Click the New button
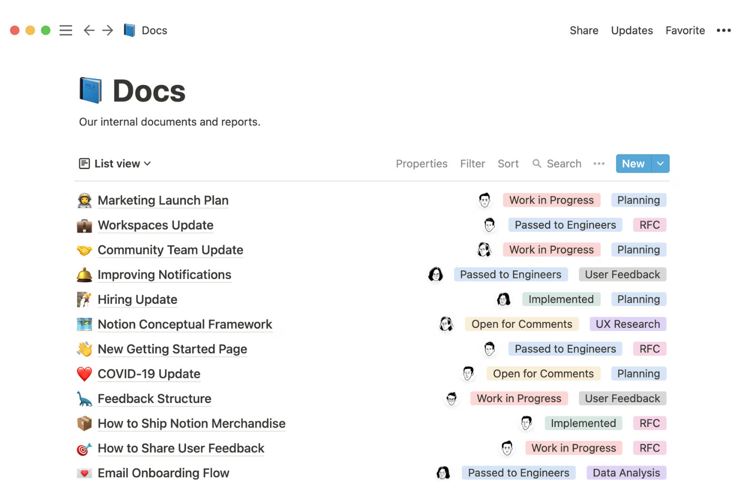 click(633, 163)
